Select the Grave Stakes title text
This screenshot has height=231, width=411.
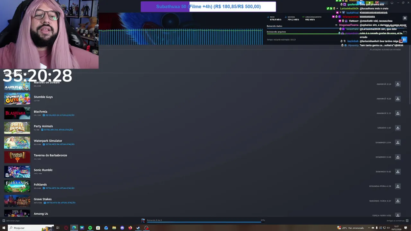[43, 199]
